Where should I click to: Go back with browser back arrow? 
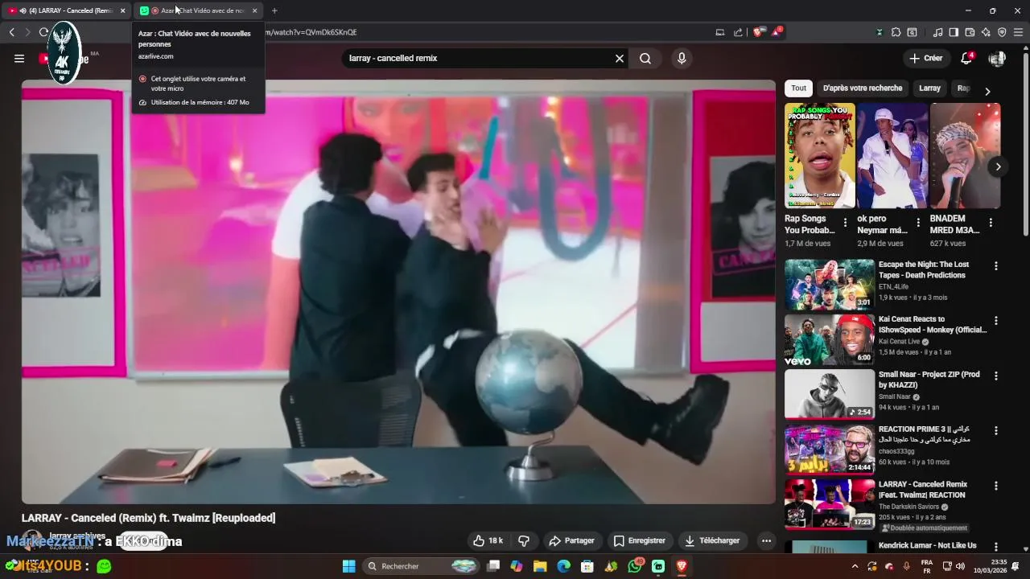(11, 32)
